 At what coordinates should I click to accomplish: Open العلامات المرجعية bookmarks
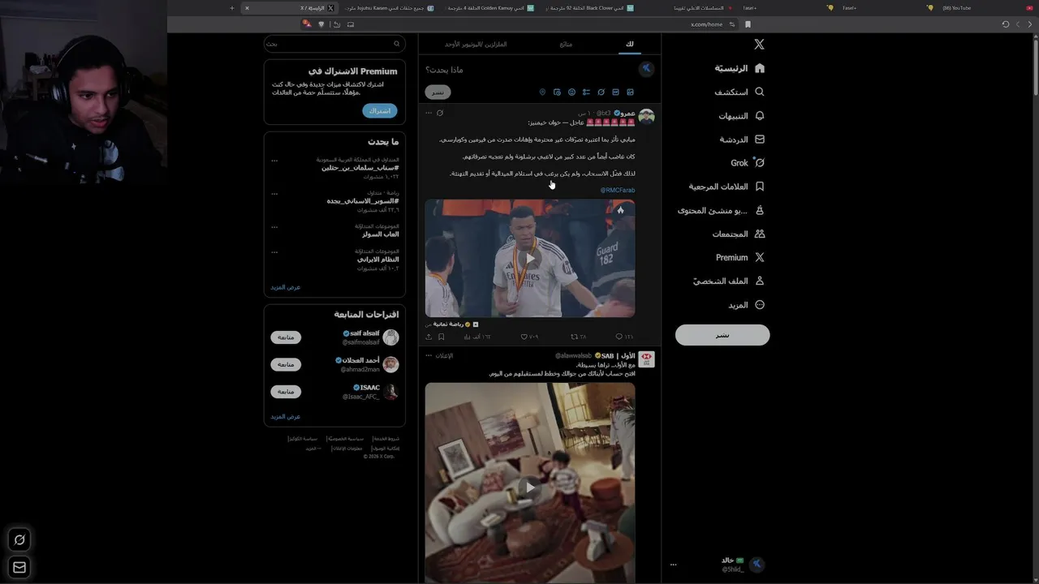[726, 187]
